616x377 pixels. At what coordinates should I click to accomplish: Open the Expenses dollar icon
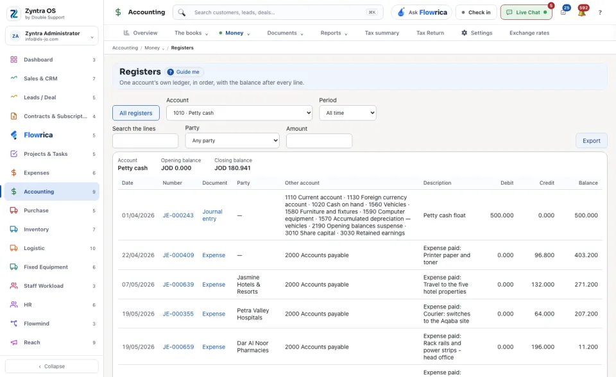click(13, 173)
